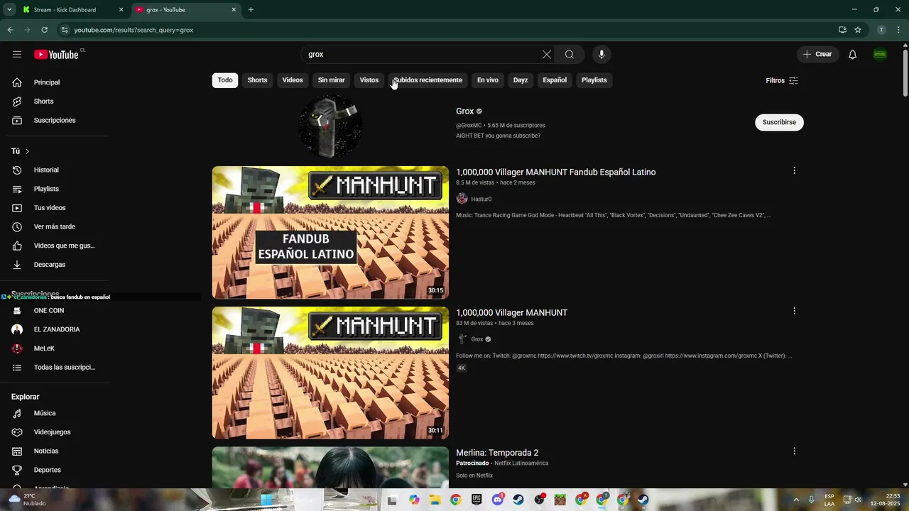Open Discord from the taskbar
Screen dimensions: 909x511
click(x=498, y=500)
